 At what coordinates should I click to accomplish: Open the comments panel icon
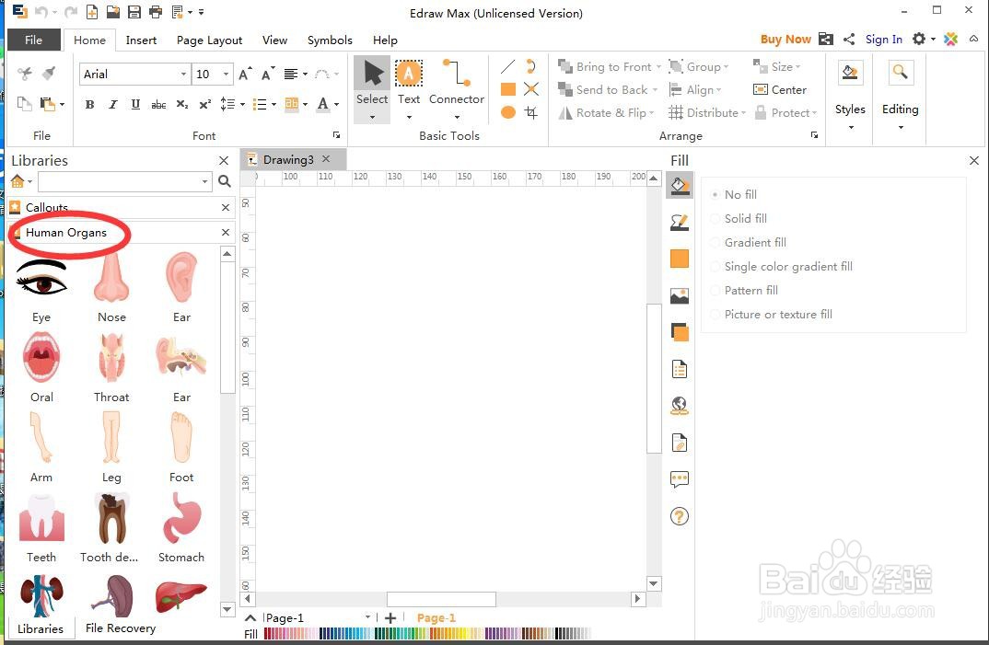click(680, 479)
